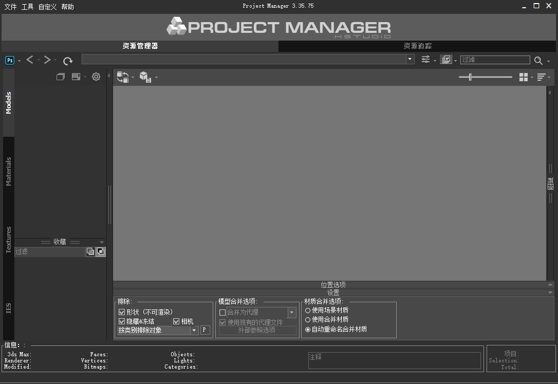Screen dimensions: 558x384
Task: Open the 工具 menu
Action: [27, 7]
